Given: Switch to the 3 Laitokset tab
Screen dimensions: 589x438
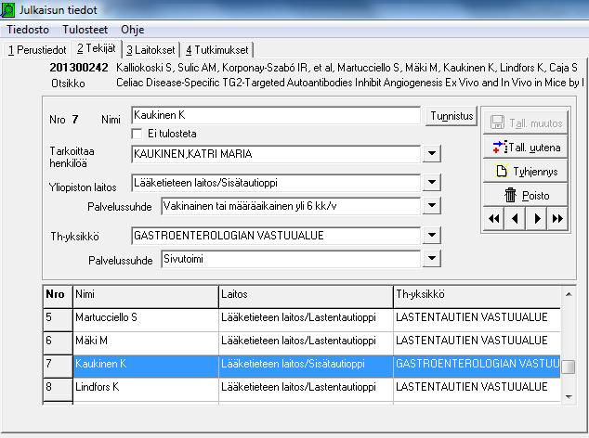Looking at the screenshot, I should click(x=151, y=50).
